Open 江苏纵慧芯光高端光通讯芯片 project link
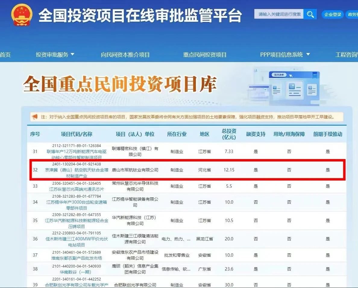Screen dimensions: 358x288 [x=77, y=189]
